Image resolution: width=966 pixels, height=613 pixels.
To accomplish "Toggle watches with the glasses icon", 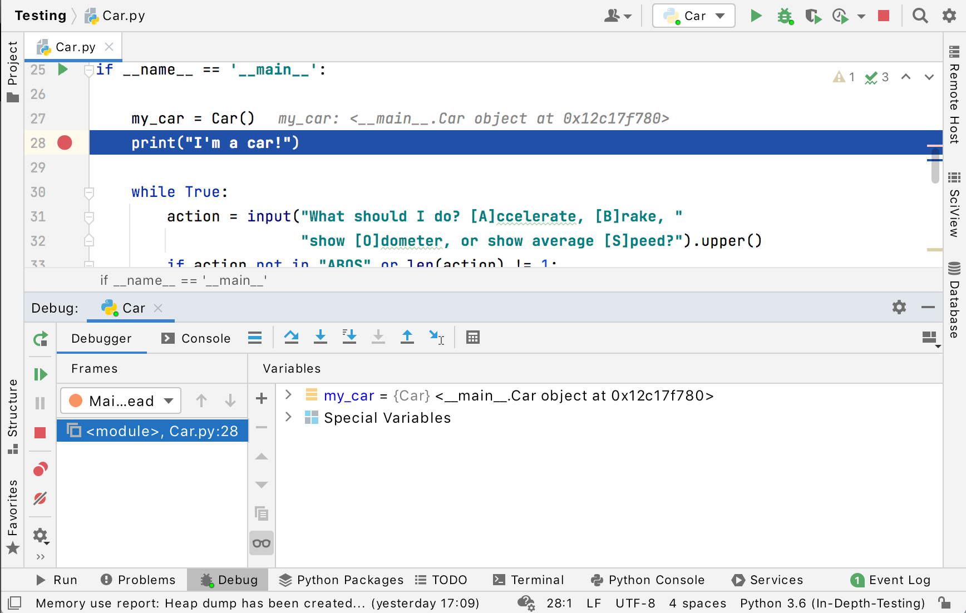I will pos(262,542).
